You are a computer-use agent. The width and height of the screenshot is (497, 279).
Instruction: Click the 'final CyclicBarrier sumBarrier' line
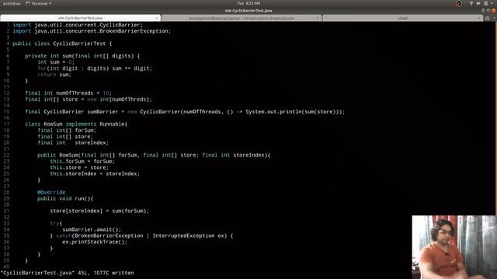click(185, 112)
